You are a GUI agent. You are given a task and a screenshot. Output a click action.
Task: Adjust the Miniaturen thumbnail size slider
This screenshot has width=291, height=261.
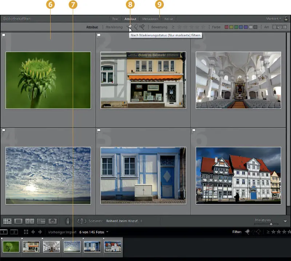266,224
